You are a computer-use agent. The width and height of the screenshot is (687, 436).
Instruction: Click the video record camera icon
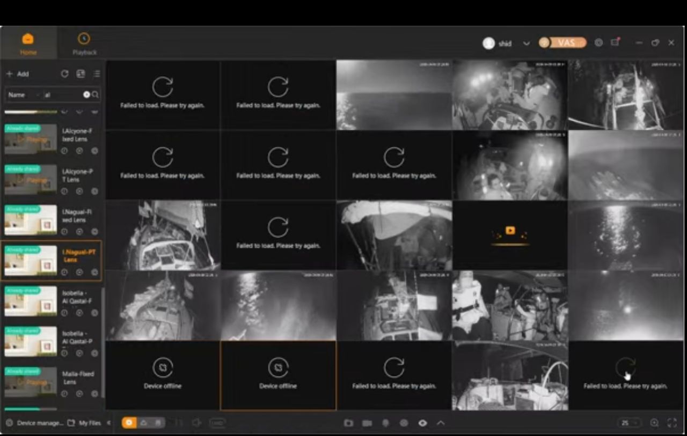[x=367, y=423]
